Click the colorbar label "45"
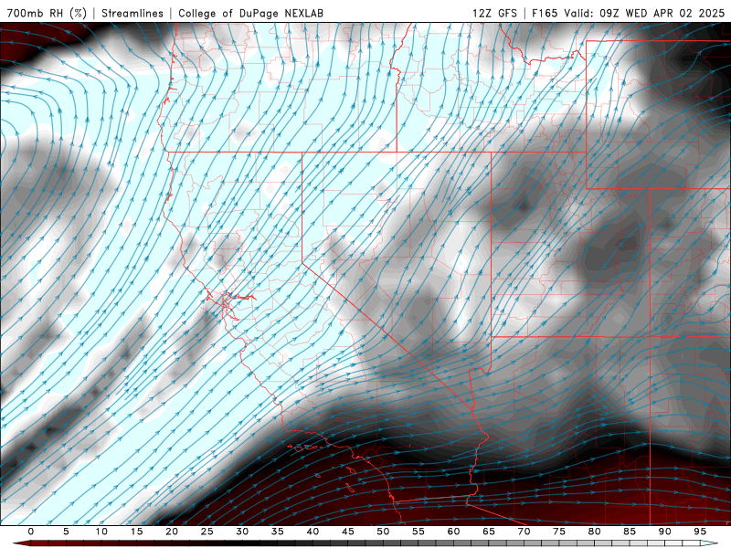 pyautogui.click(x=348, y=532)
